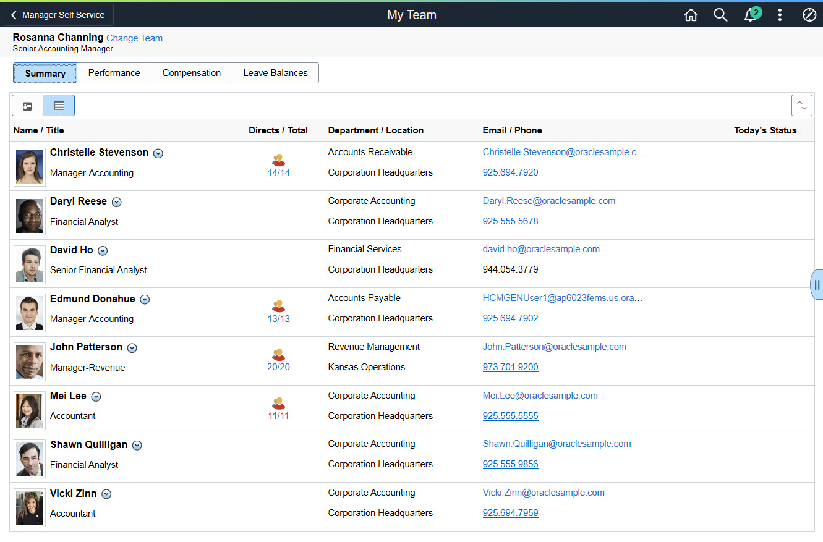This screenshot has width=823, height=542.
Task: Open the three-dot actions menu
Action: [780, 15]
